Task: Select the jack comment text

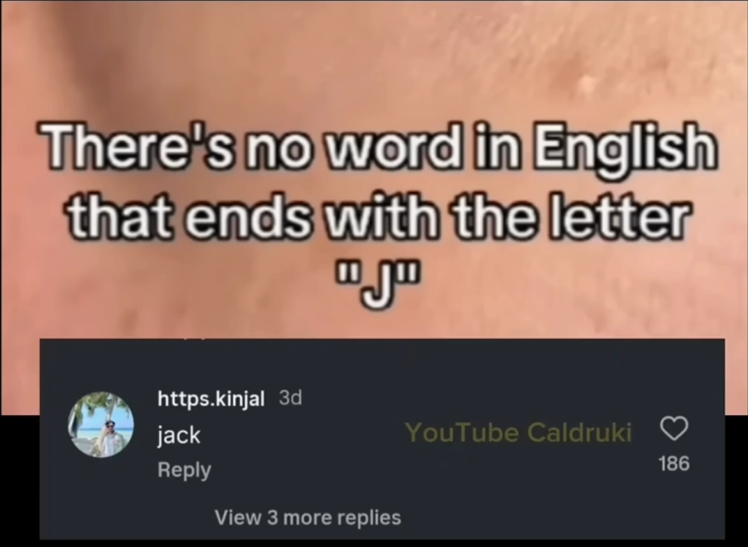Action: point(179,435)
